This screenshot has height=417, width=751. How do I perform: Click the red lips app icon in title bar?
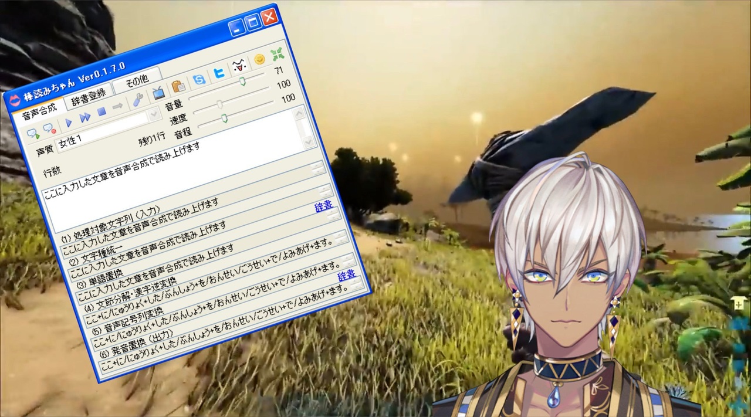[14, 100]
